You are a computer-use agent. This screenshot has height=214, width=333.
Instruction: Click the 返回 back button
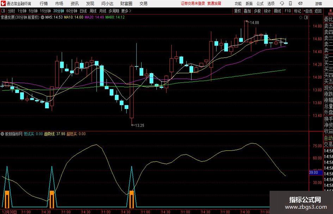tap(318, 11)
